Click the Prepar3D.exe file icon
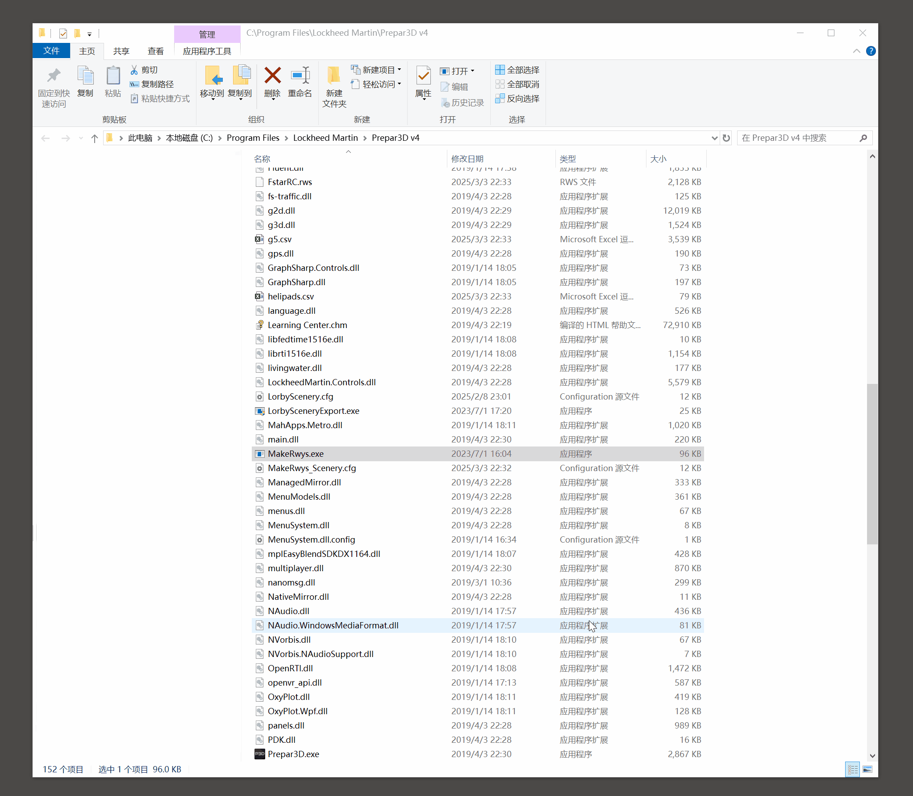The height and width of the screenshot is (796, 913). click(260, 754)
